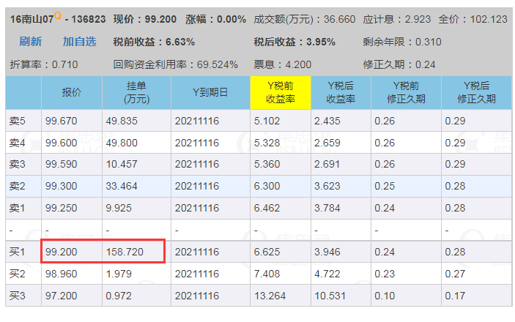Viewport: 515px width, 322px height.
Task: Select the pre-tax yield 5.360
Action: pyautogui.click(x=267, y=164)
